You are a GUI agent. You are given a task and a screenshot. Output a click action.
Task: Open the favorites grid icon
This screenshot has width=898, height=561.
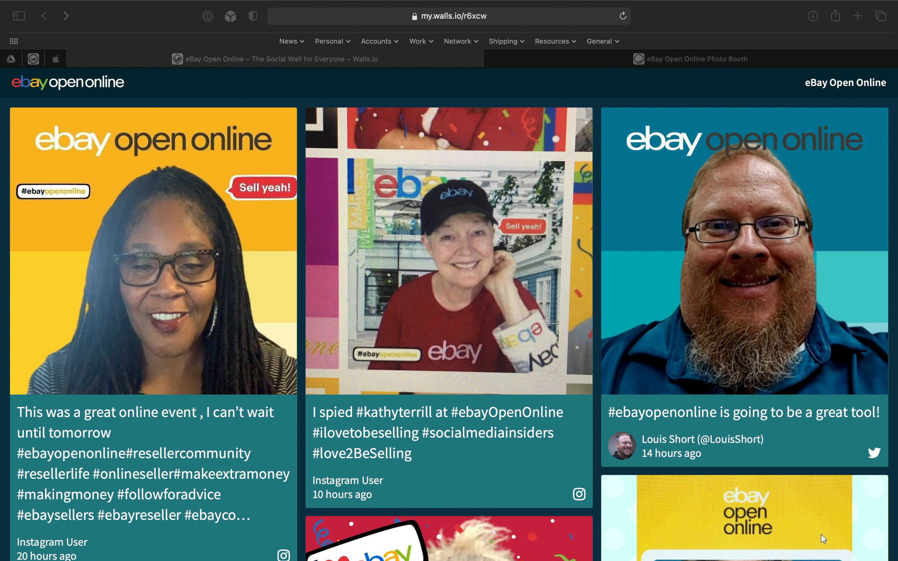pos(14,41)
